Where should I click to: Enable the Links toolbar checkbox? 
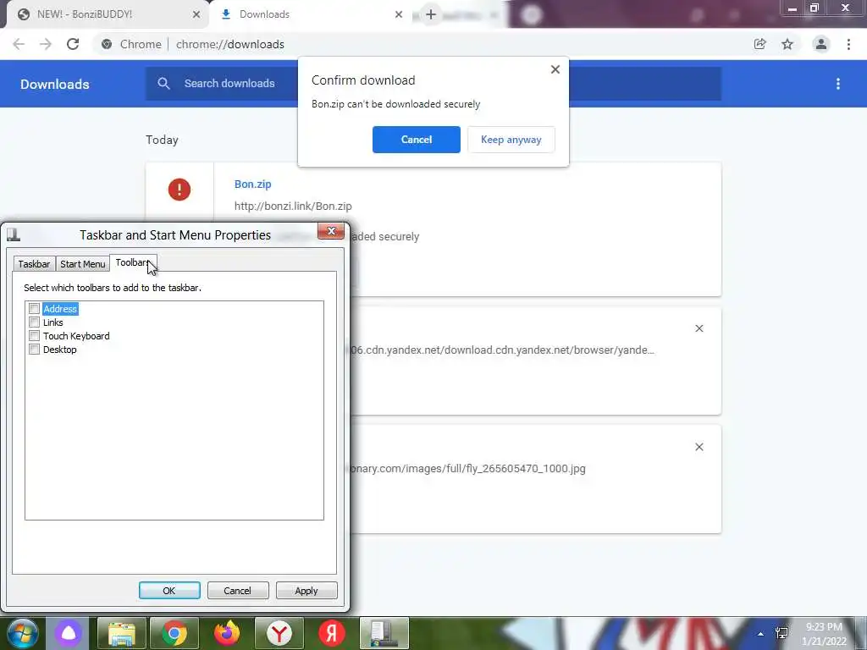pyautogui.click(x=34, y=322)
